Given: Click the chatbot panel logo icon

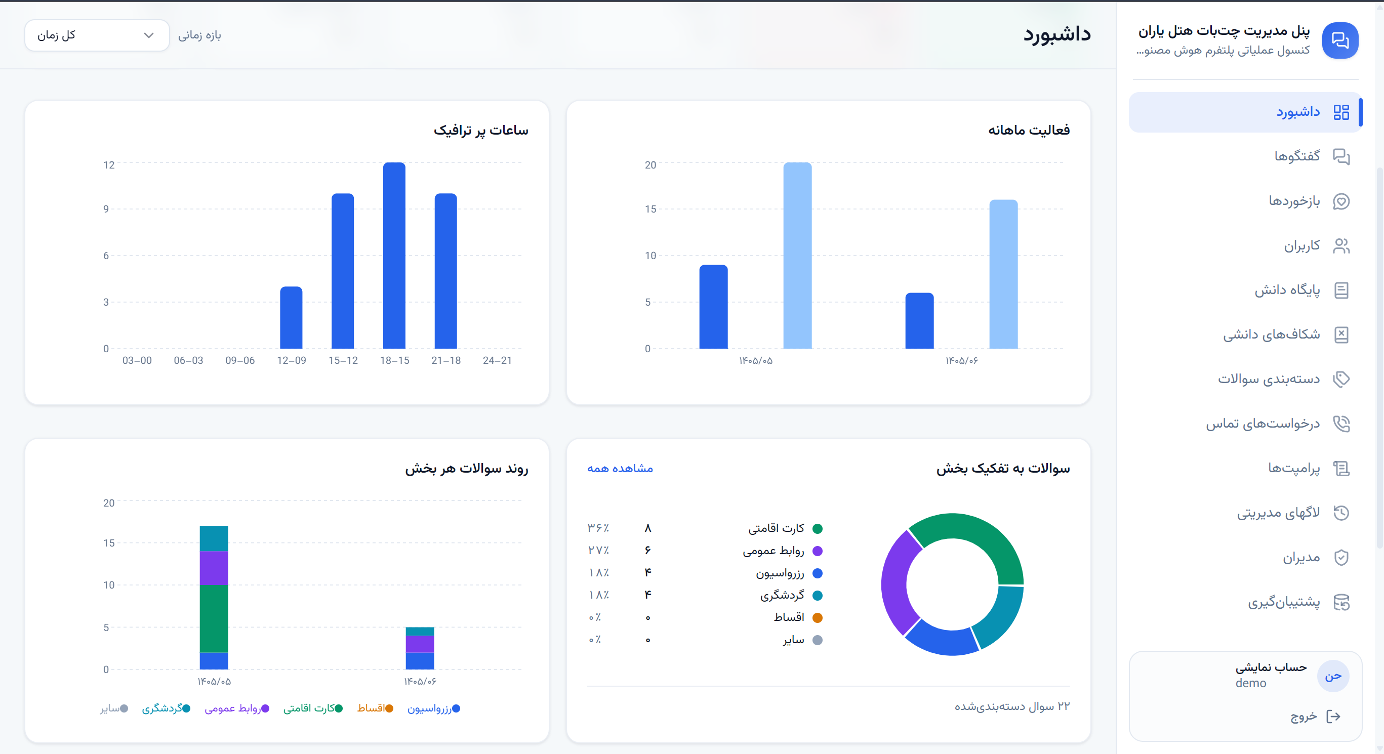Looking at the screenshot, I should [x=1340, y=40].
